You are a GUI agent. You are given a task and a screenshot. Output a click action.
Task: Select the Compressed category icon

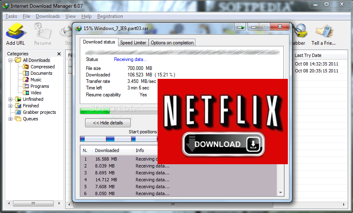[x=26, y=67]
